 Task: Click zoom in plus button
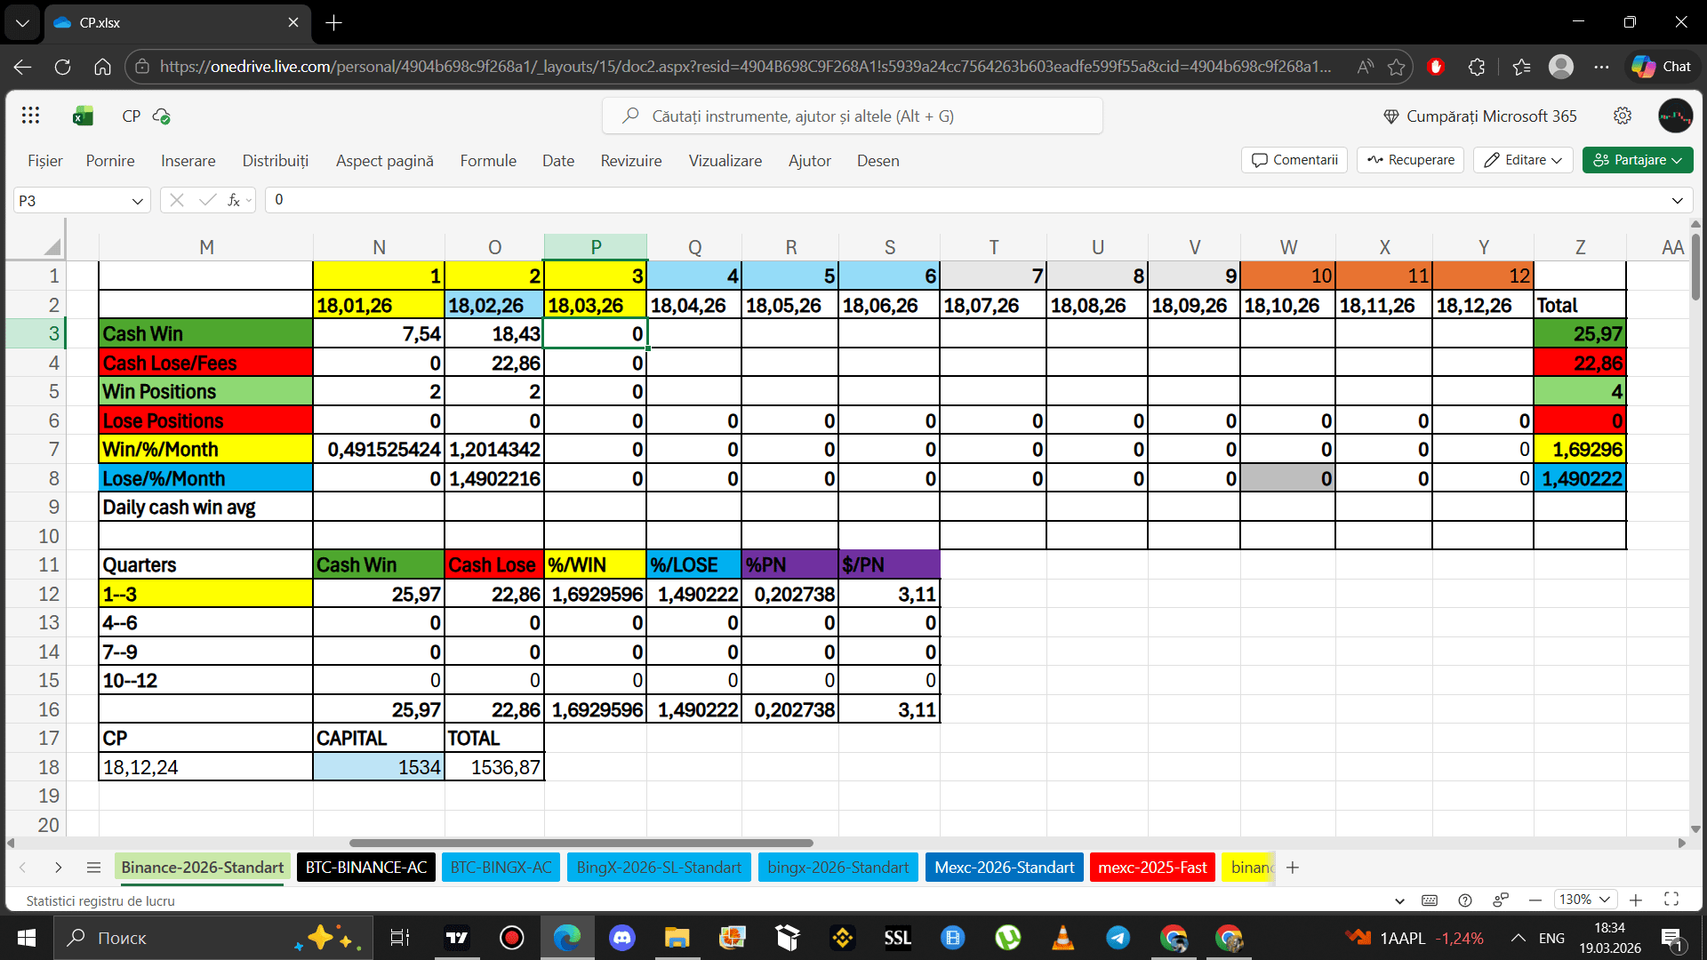(1636, 900)
